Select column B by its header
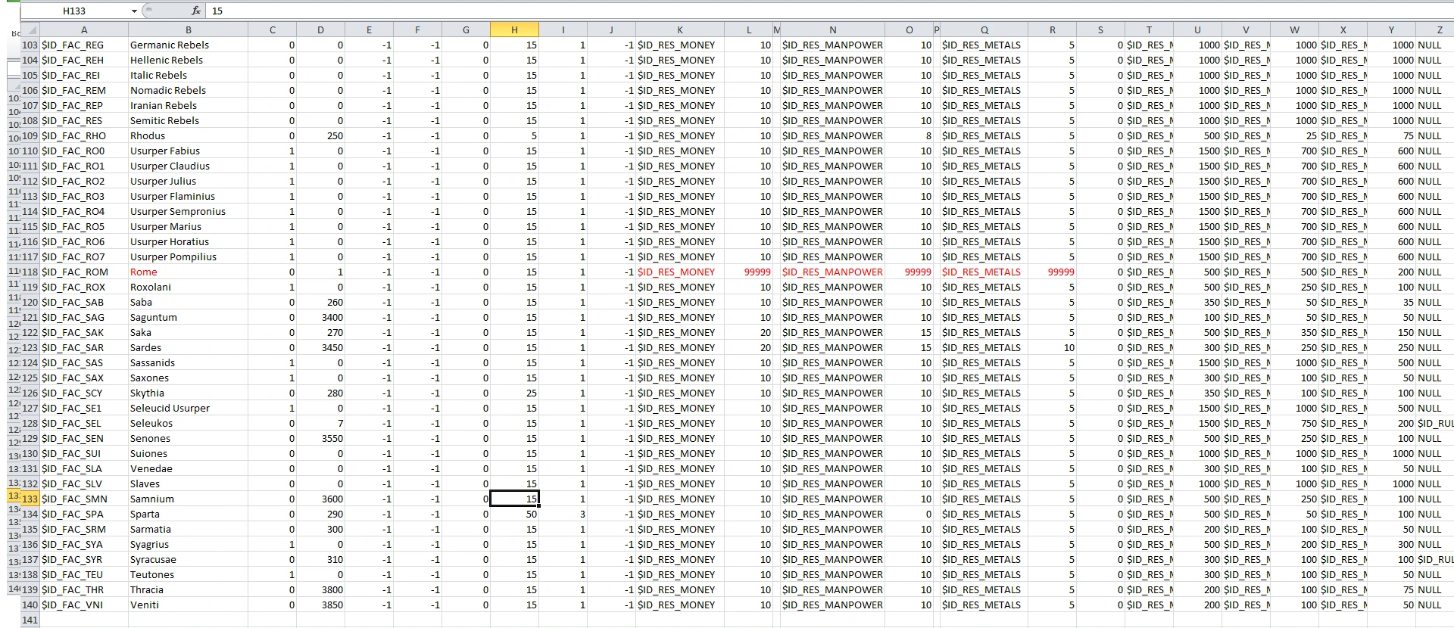The image size is (1454, 628). [189, 30]
